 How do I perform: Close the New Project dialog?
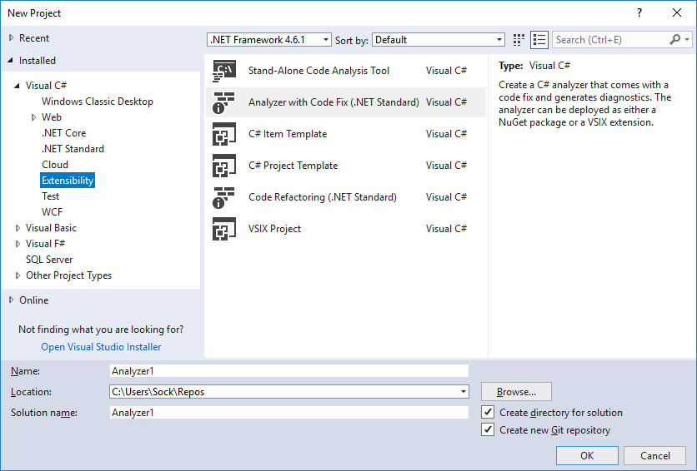pos(676,12)
